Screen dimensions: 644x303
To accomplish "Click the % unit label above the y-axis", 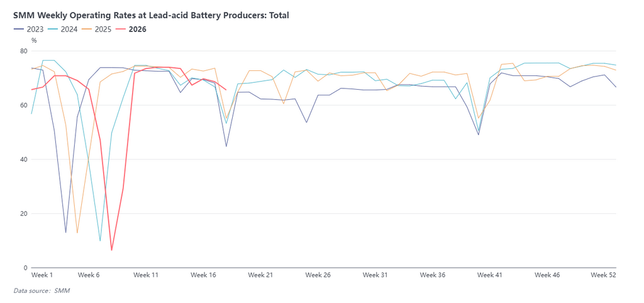I will (34, 41).
